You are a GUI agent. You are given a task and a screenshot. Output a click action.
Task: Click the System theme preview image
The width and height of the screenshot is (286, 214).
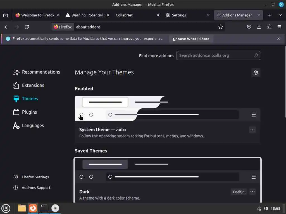point(168,109)
